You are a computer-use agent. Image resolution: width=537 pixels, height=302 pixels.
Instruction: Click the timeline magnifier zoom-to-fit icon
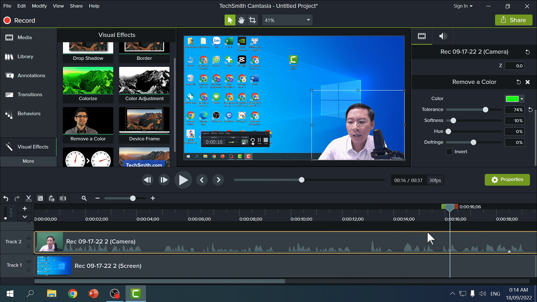coord(84,198)
